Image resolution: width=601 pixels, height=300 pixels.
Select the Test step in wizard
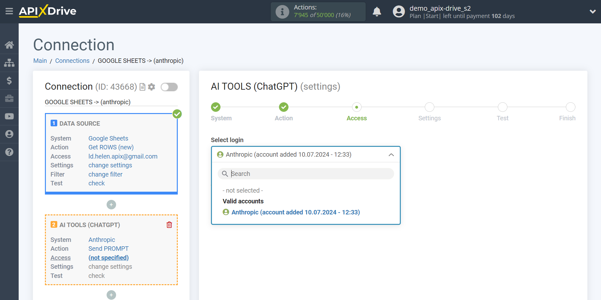click(502, 107)
